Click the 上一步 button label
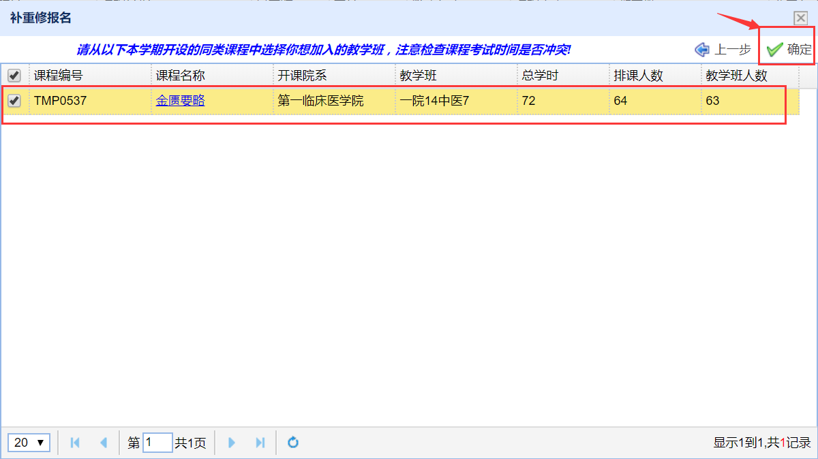The width and height of the screenshot is (818, 459). click(x=732, y=50)
